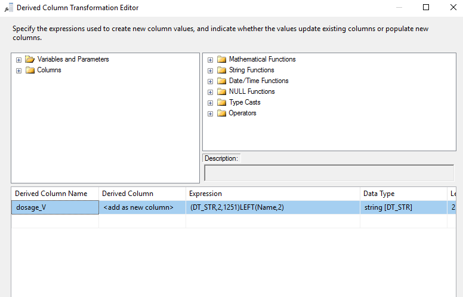463x297 pixels.
Task: Click the string [DT_STR] data type cell
Action: pyautogui.click(x=403, y=207)
